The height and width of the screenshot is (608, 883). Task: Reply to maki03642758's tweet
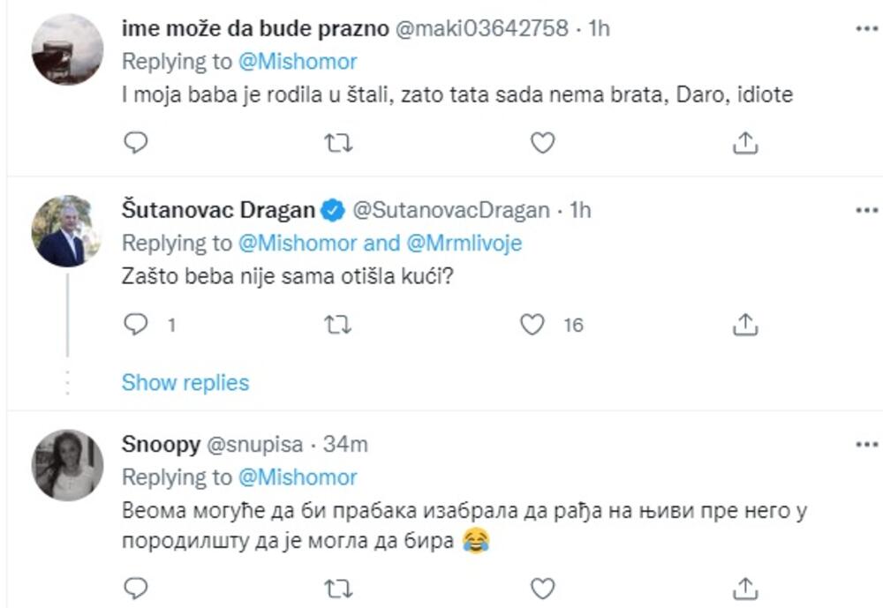tap(134, 141)
